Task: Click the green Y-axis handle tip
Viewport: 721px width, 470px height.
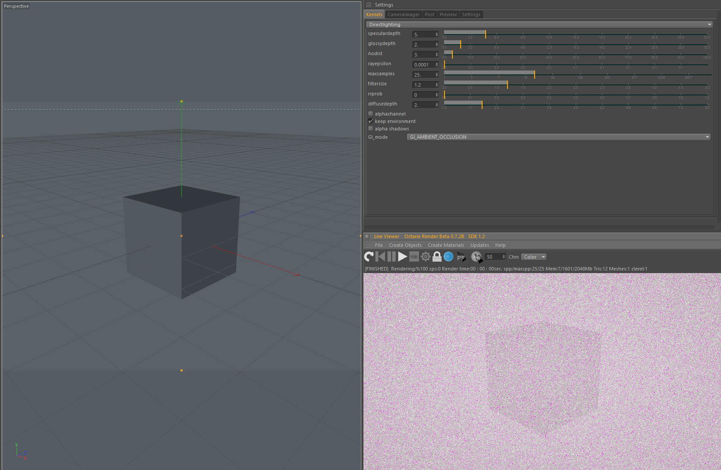Action: (182, 102)
